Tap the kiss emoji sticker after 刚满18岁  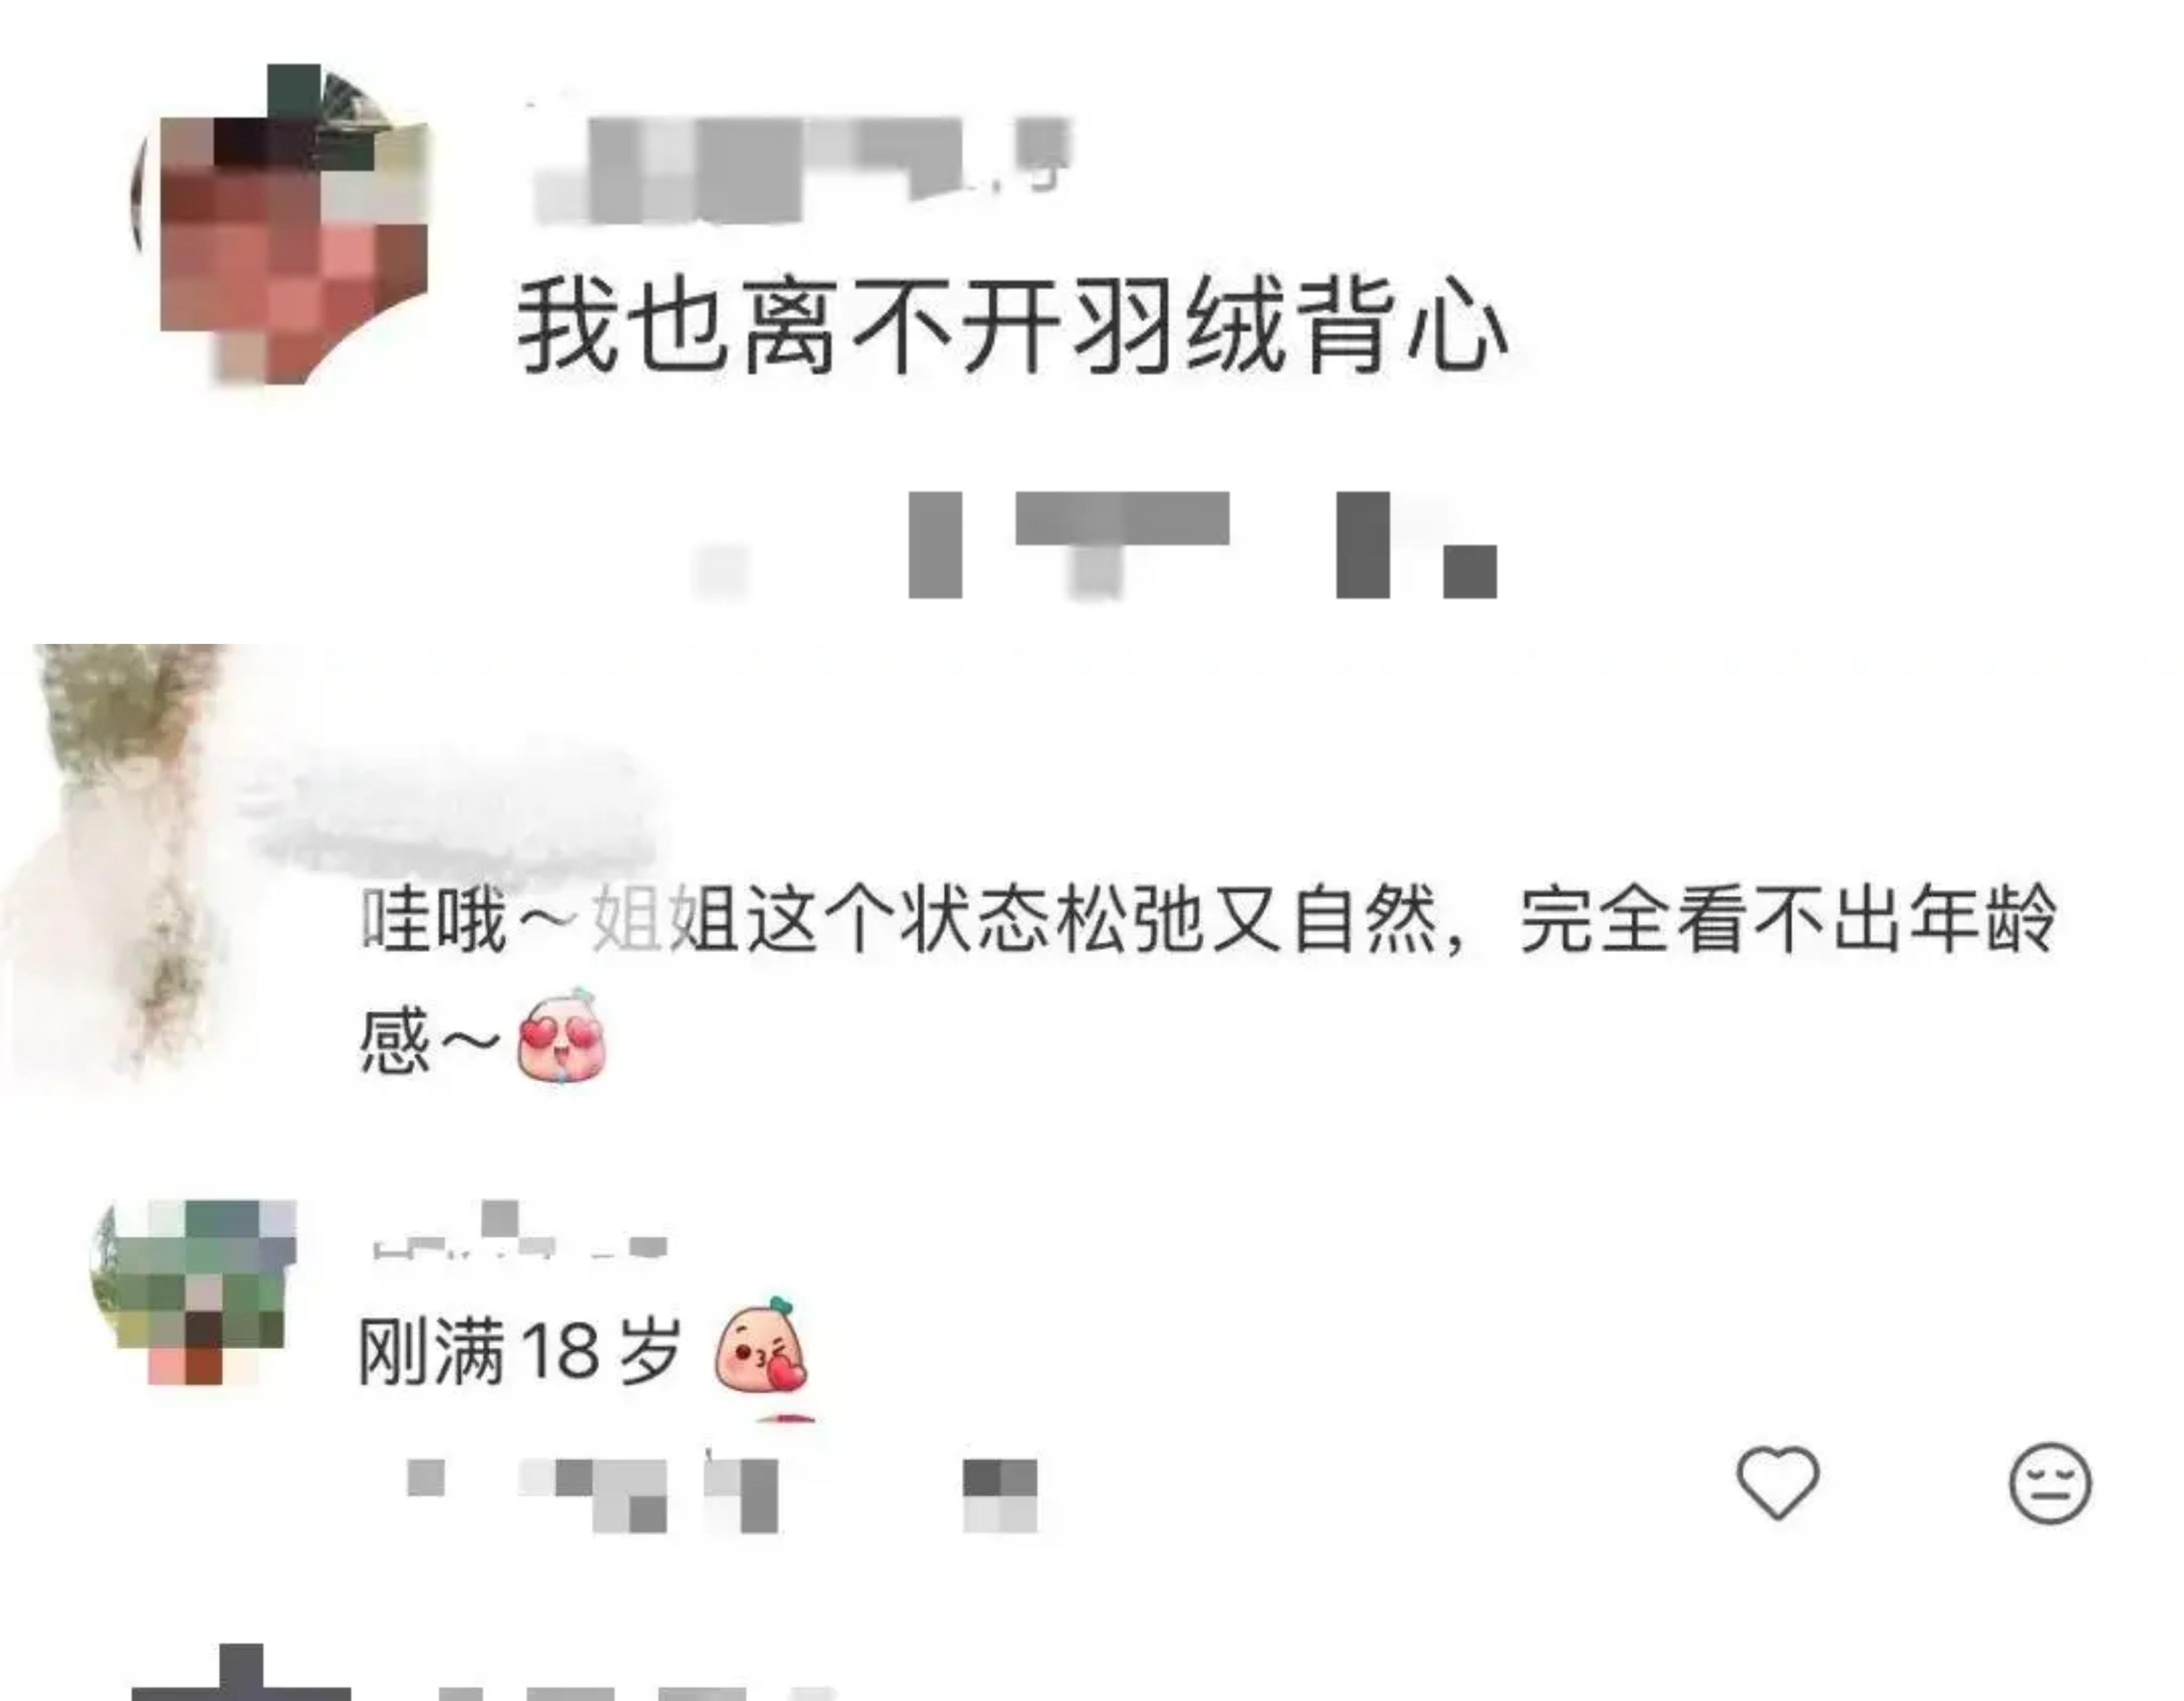tap(760, 1346)
